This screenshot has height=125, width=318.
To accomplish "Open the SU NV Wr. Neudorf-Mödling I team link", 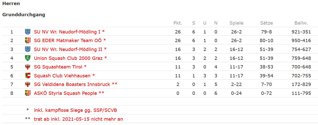I will [67, 32].
